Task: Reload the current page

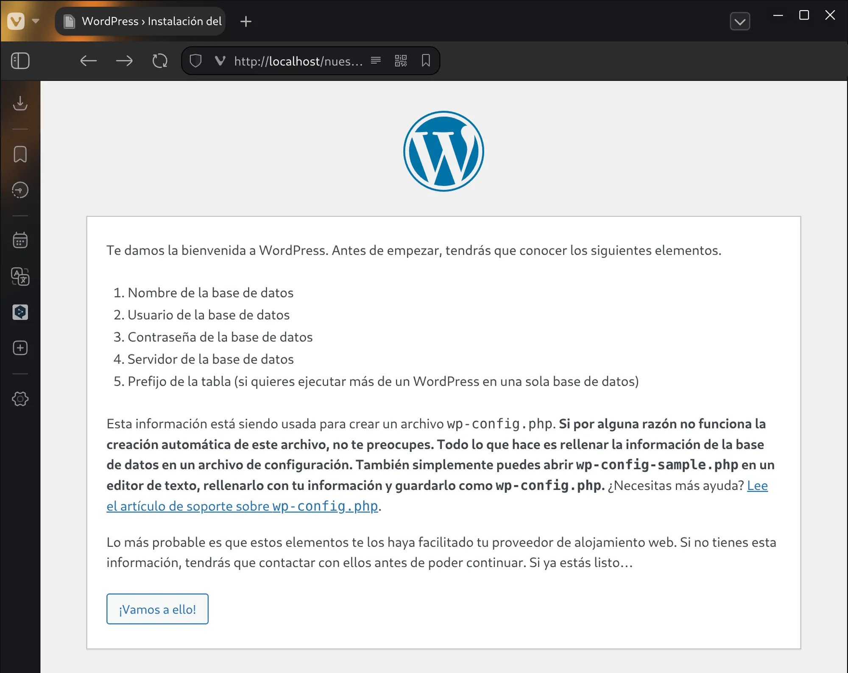Action: [x=160, y=61]
